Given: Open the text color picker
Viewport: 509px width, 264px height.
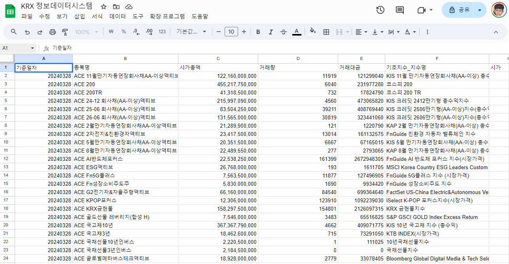Looking at the screenshot, I should (x=297, y=32).
